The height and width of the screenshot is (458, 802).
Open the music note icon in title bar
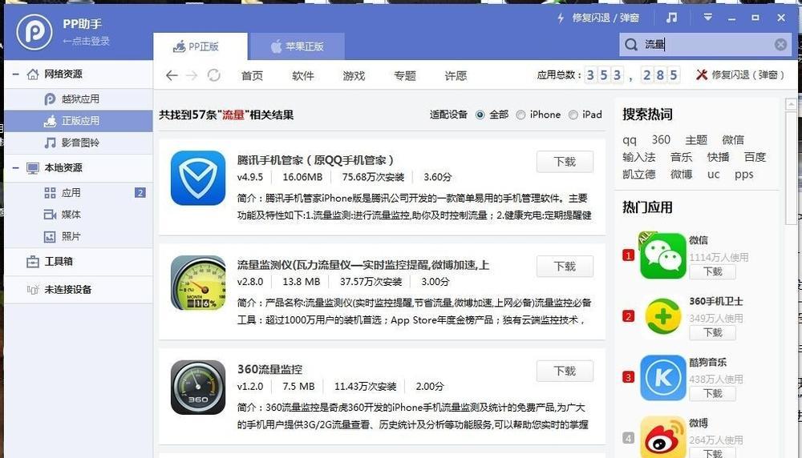coord(671,18)
